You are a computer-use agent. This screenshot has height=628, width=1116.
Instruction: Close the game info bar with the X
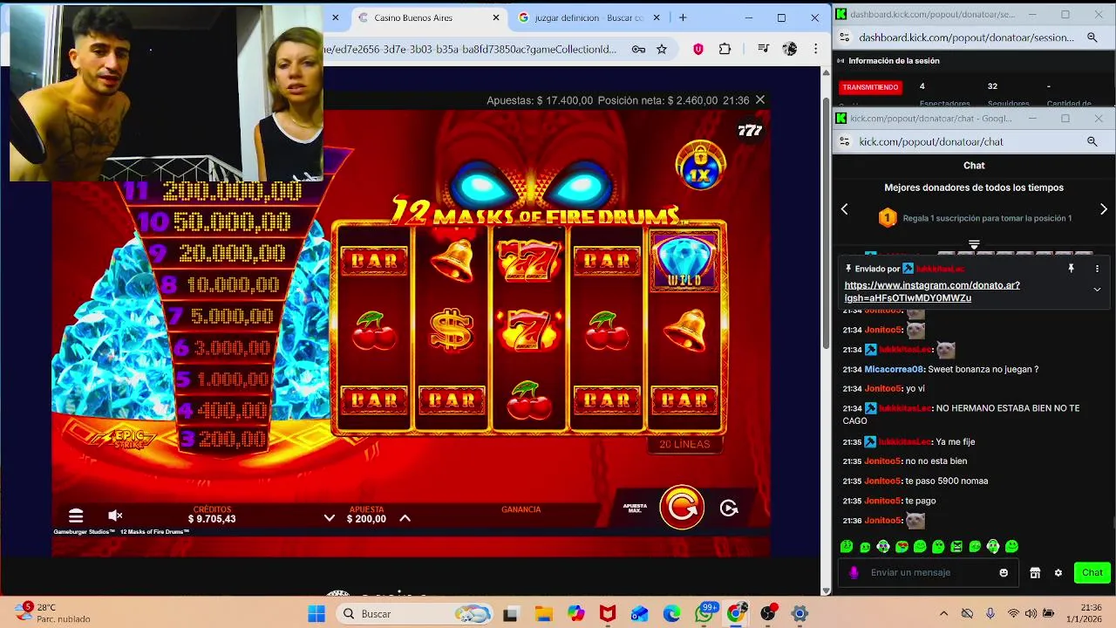tap(760, 100)
